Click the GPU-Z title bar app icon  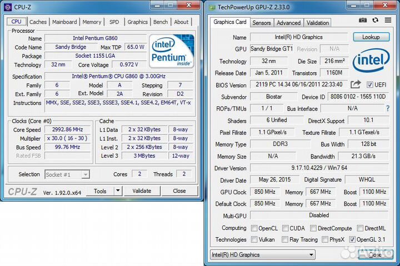[212, 7]
